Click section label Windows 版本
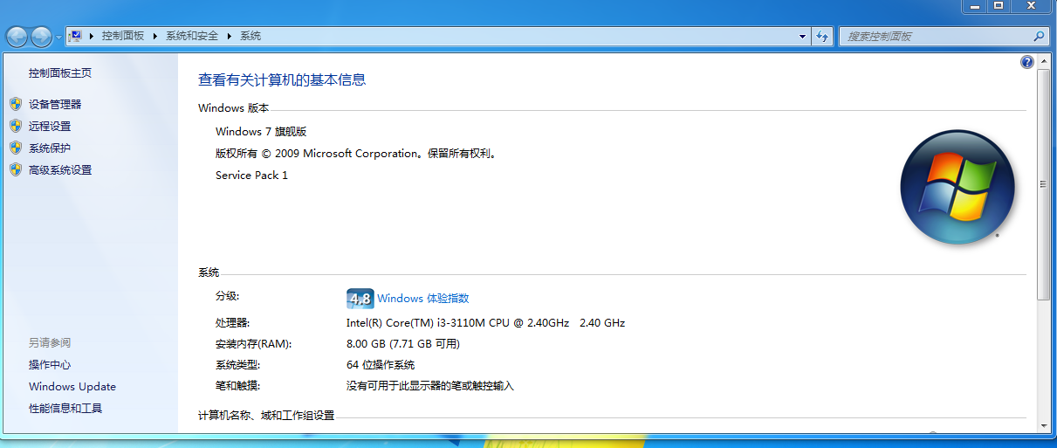This screenshot has height=448, width=1057. (234, 108)
